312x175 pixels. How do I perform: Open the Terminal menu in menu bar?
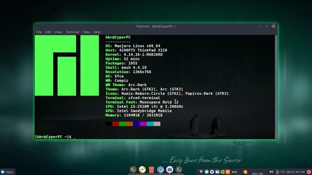(x=72, y=32)
